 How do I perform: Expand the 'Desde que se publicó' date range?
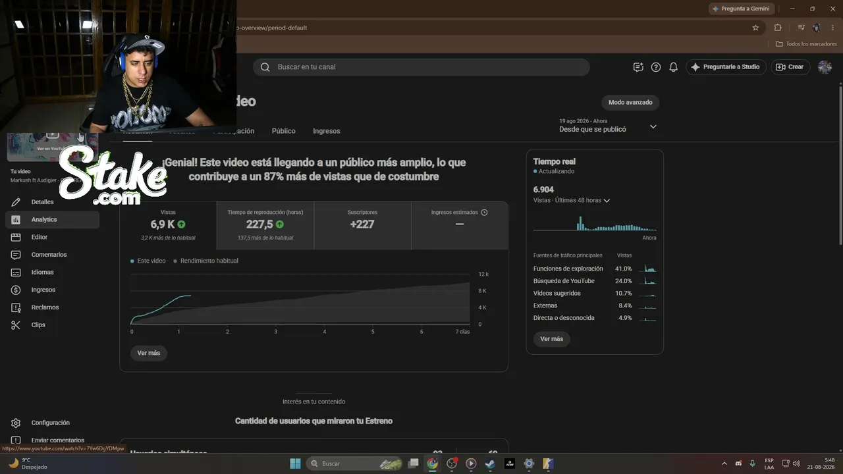coord(608,126)
